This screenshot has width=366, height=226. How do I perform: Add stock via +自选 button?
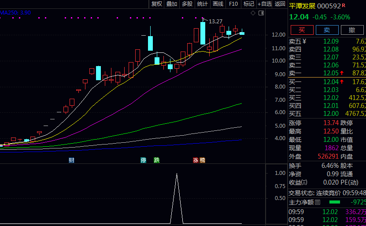point(264,4)
